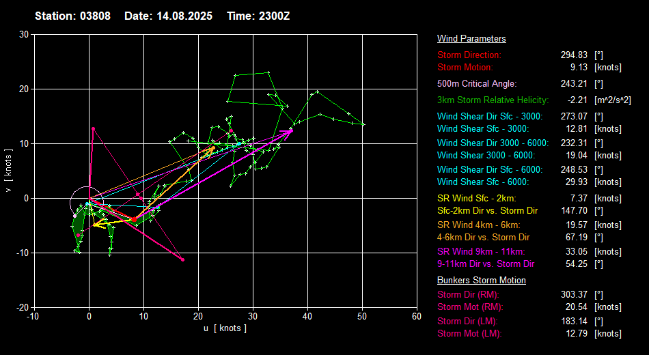Click the Wind Shear Sfc - 3000: label

pos(483,128)
